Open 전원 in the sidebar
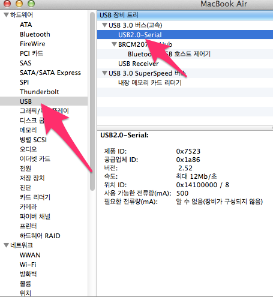 (x=25, y=169)
